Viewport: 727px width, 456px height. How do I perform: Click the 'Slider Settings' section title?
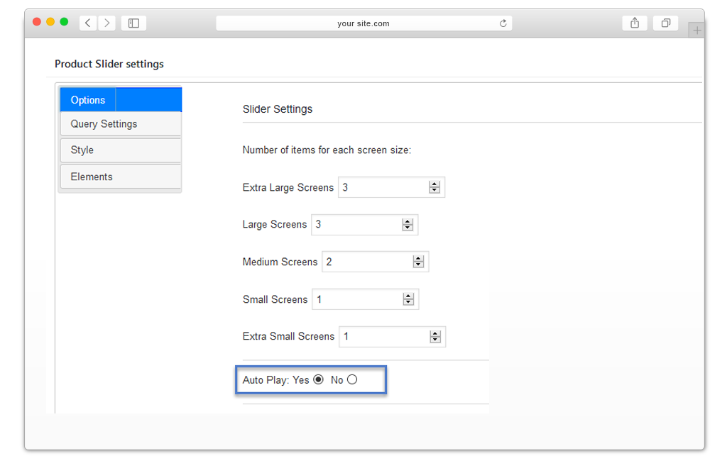click(x=278, y=109)
